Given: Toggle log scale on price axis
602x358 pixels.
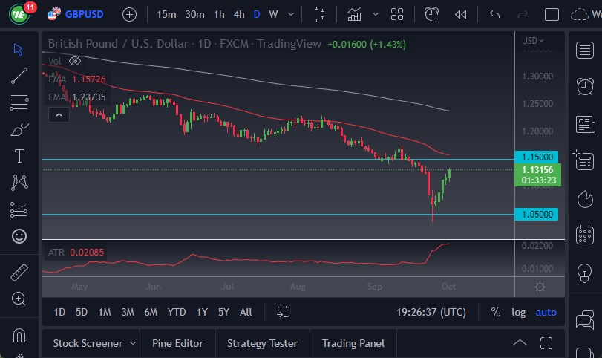Looking at the screenshot, I should [x=518, y=313].
